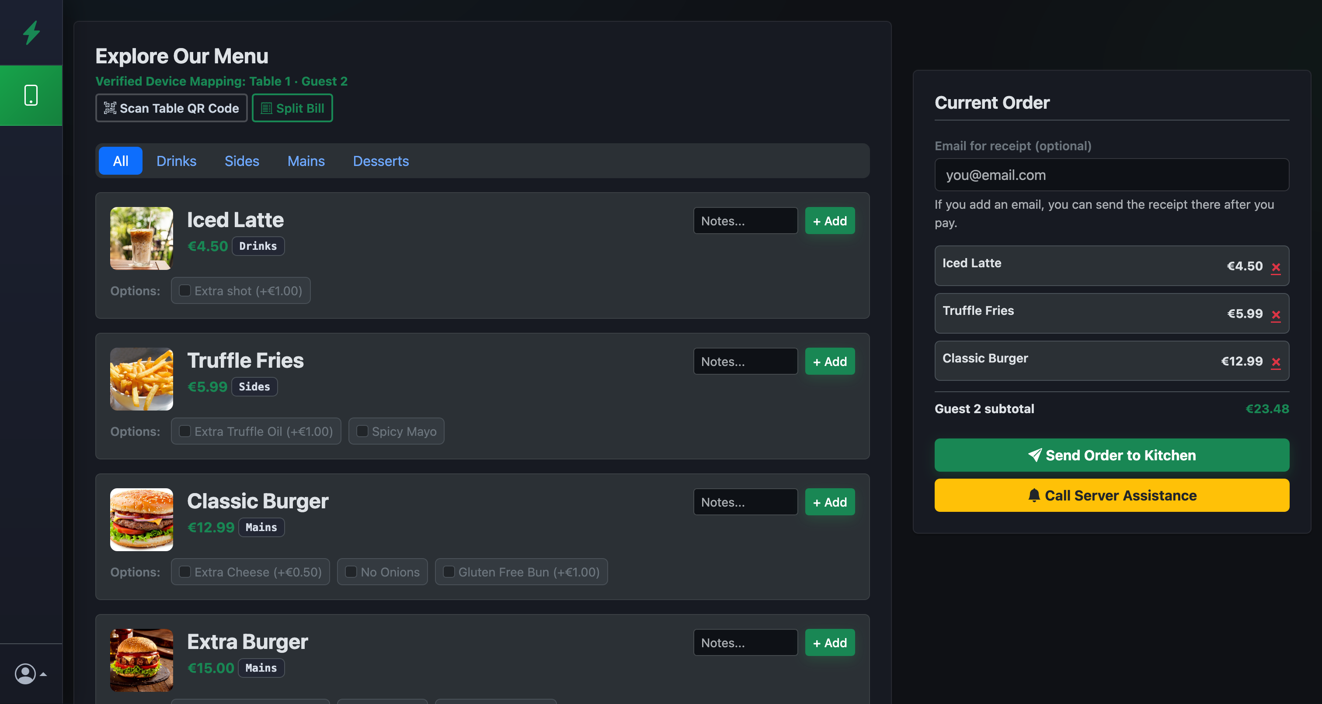Focus the Notes field for Truffle Fries
Screen dimensions: 1322x704
746,362
